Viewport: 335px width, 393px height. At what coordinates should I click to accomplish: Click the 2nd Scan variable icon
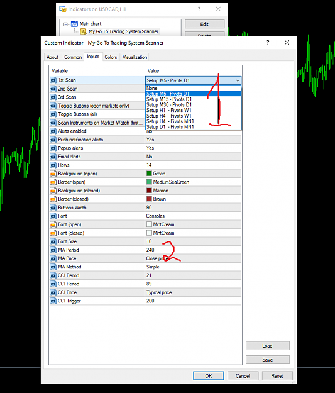[53, 89]
